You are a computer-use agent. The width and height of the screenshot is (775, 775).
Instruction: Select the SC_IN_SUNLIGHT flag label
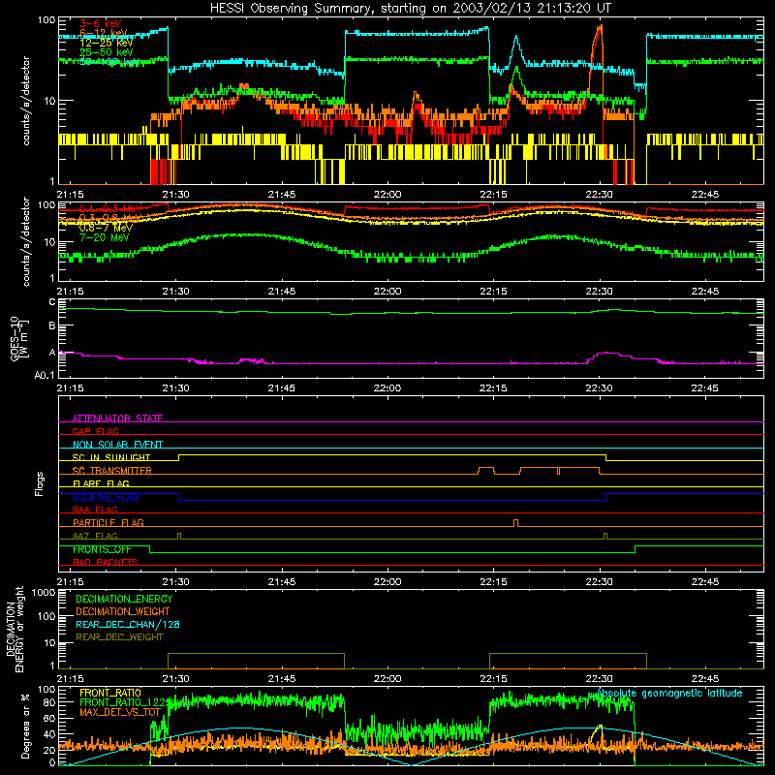pyautogui.click(x=111, y=457)
